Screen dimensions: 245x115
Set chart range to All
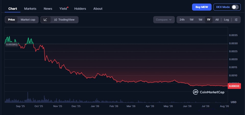click(x=217, y=20)
